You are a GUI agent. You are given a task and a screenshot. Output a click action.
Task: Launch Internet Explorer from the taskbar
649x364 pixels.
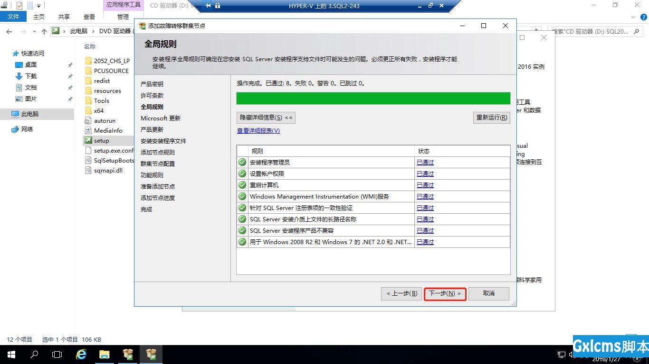pos(81,354)
